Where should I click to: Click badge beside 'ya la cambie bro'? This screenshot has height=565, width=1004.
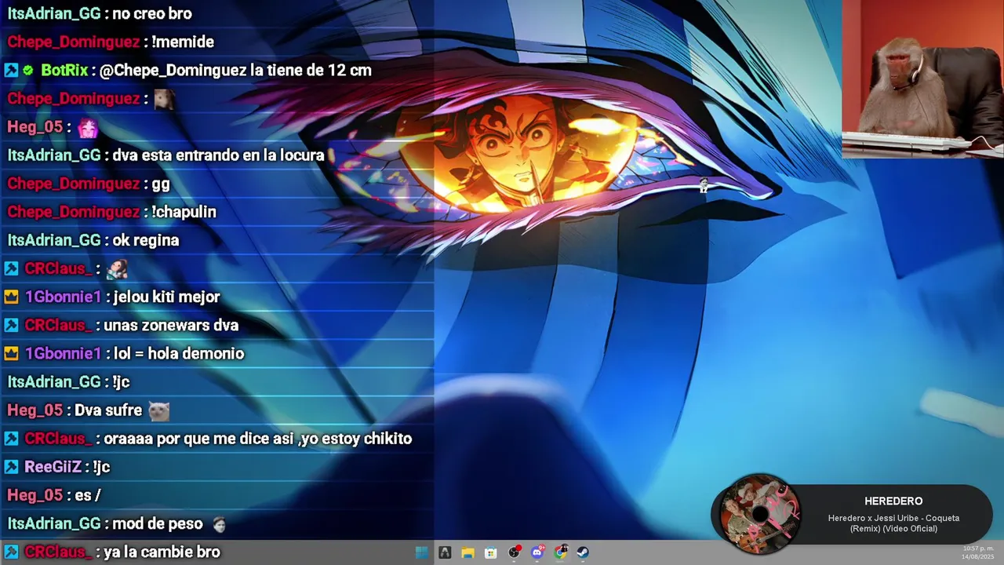11,552
